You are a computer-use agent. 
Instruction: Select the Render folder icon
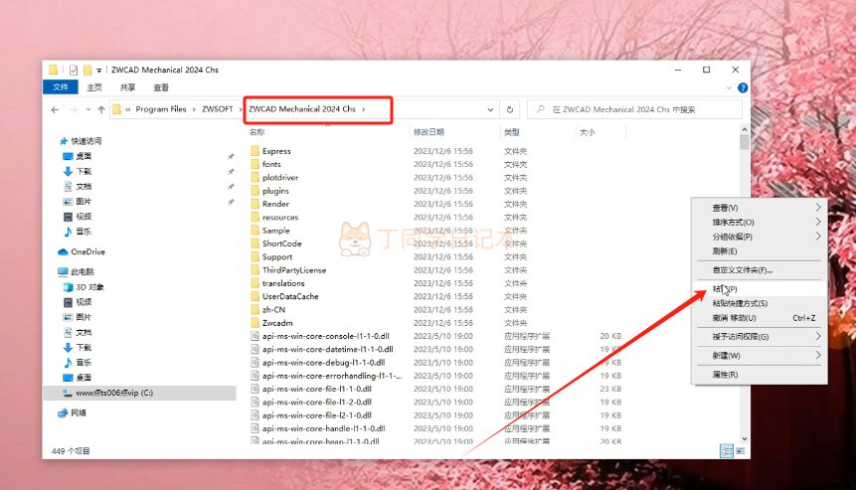255,204
